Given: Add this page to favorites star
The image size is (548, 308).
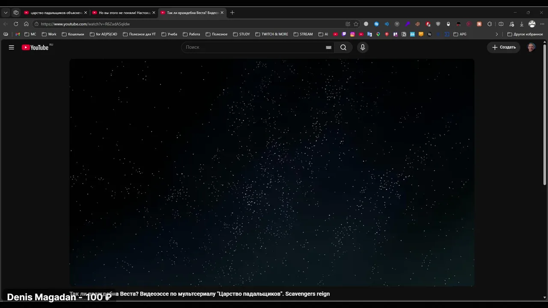Looking at the screenshot, I should point(356,24).
